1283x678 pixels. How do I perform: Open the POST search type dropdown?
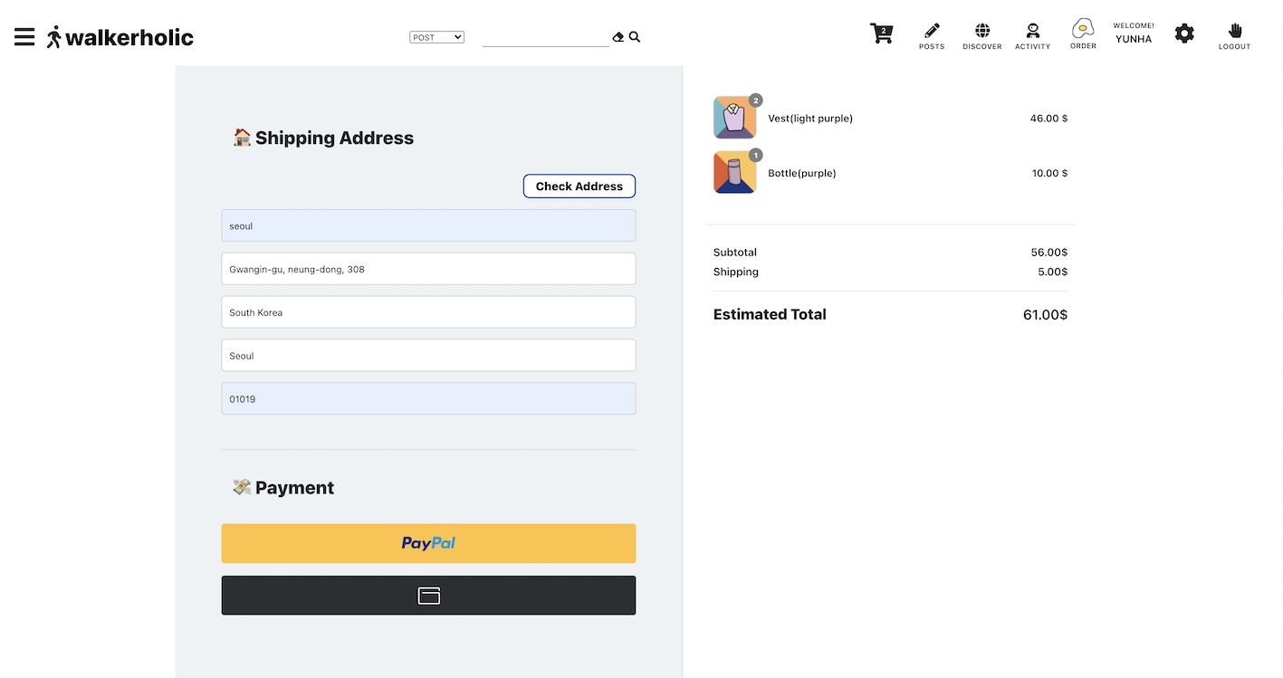click(x=436, y=37)
